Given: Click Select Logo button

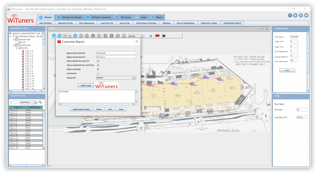Looking at the screenshot, I should point(86,85).
